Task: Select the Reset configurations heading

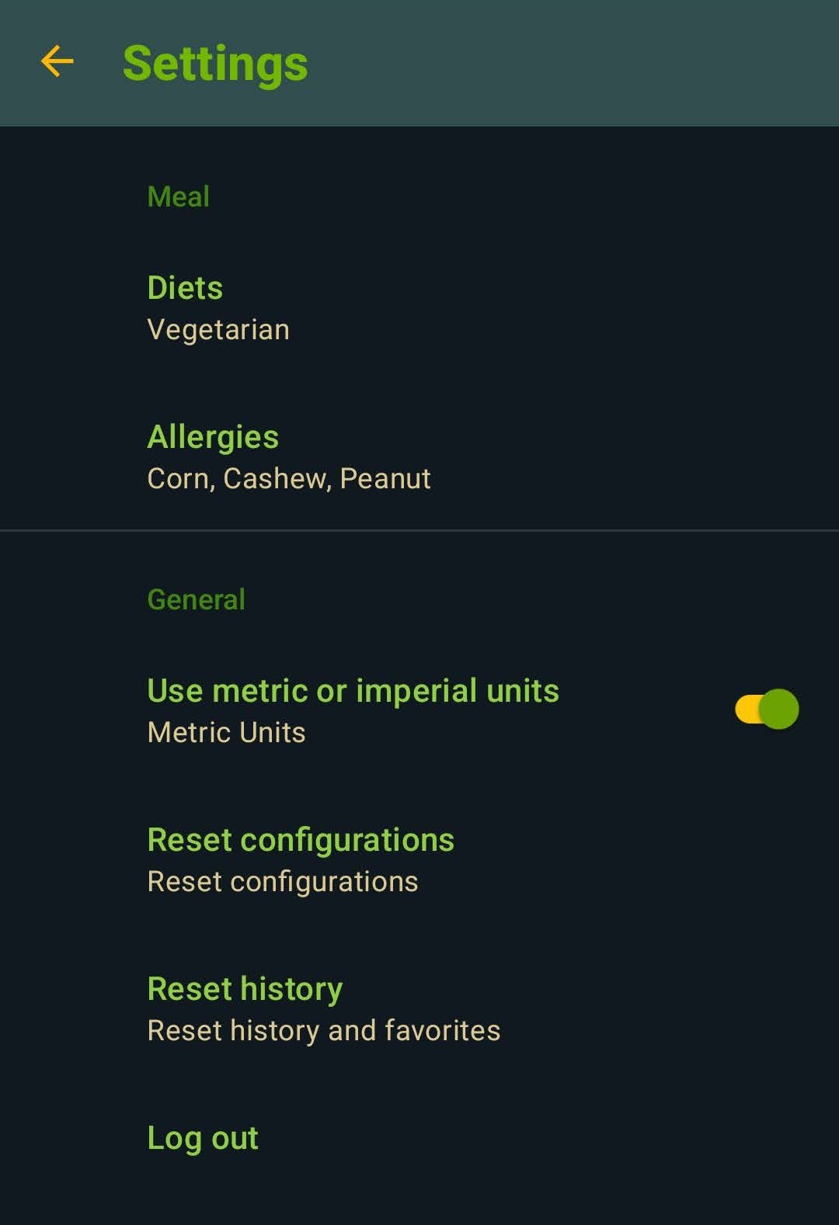Action: coord(301,840)
